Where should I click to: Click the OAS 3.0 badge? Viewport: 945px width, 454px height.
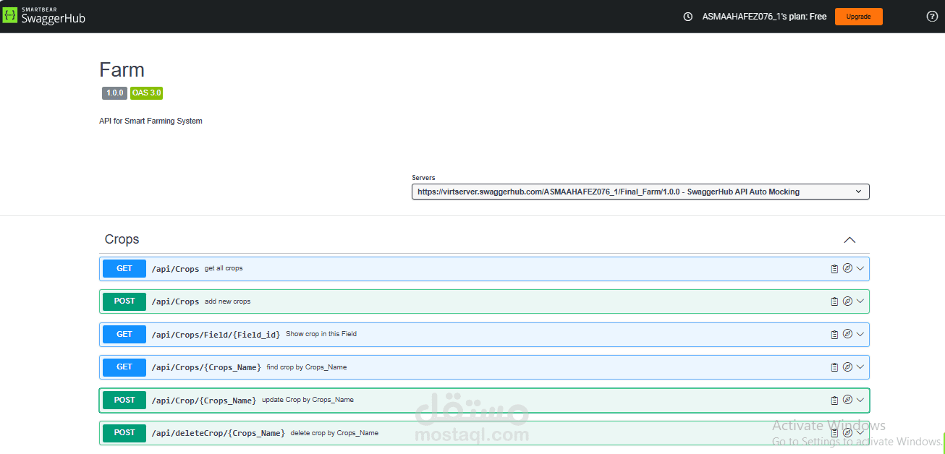147,93
